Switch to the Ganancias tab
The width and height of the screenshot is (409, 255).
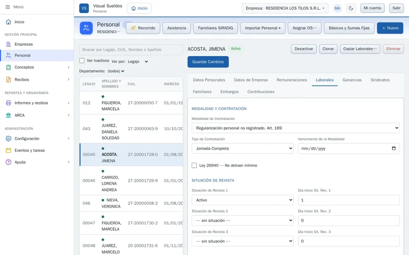click(x=352, y=80)
